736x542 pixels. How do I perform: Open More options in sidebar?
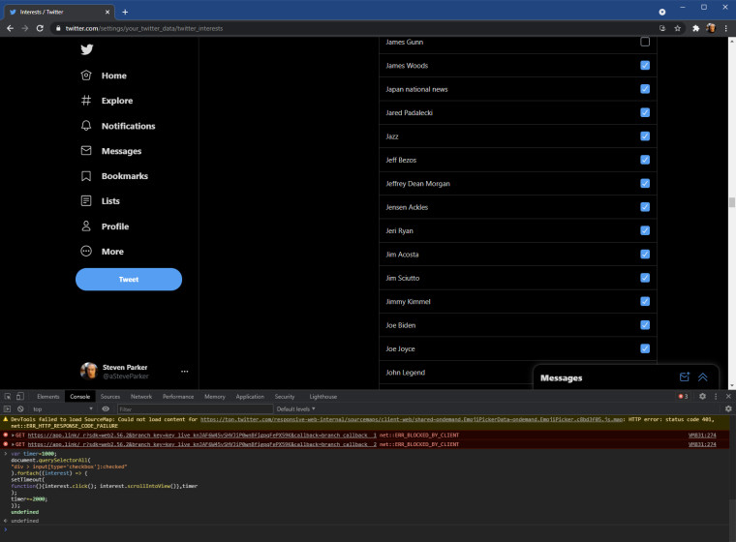coord(102,251)
